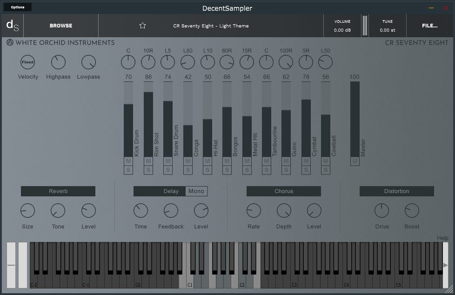Image resolution: width=455 pixels, height=295 pixels.
Task: Click the keyboard scroll-right arrow
Action: 445,265
